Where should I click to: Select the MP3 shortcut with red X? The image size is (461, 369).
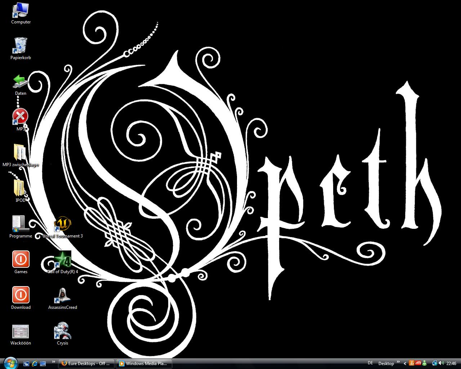(x=21, y=120)
